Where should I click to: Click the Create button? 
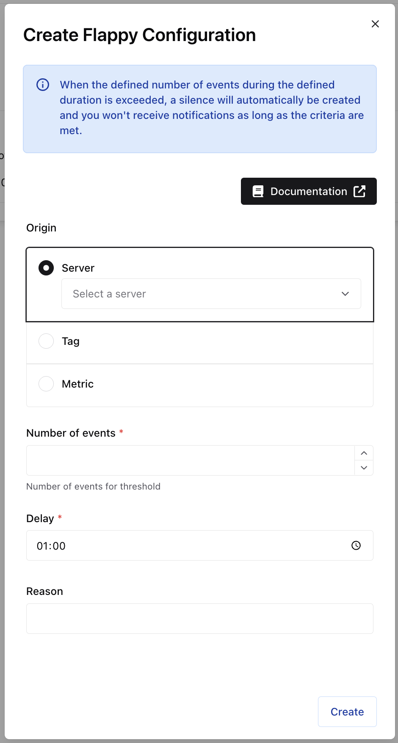coord(347,712)
